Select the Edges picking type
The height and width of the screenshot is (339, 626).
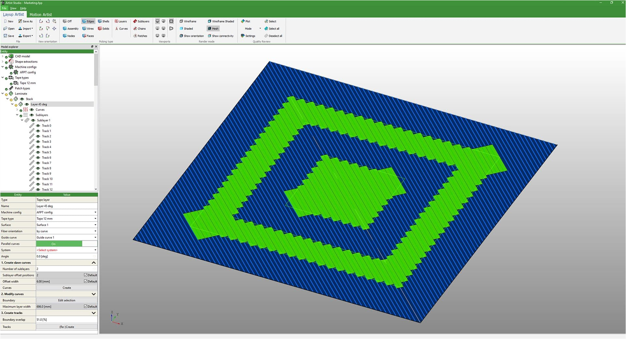(x=88, y=21)
